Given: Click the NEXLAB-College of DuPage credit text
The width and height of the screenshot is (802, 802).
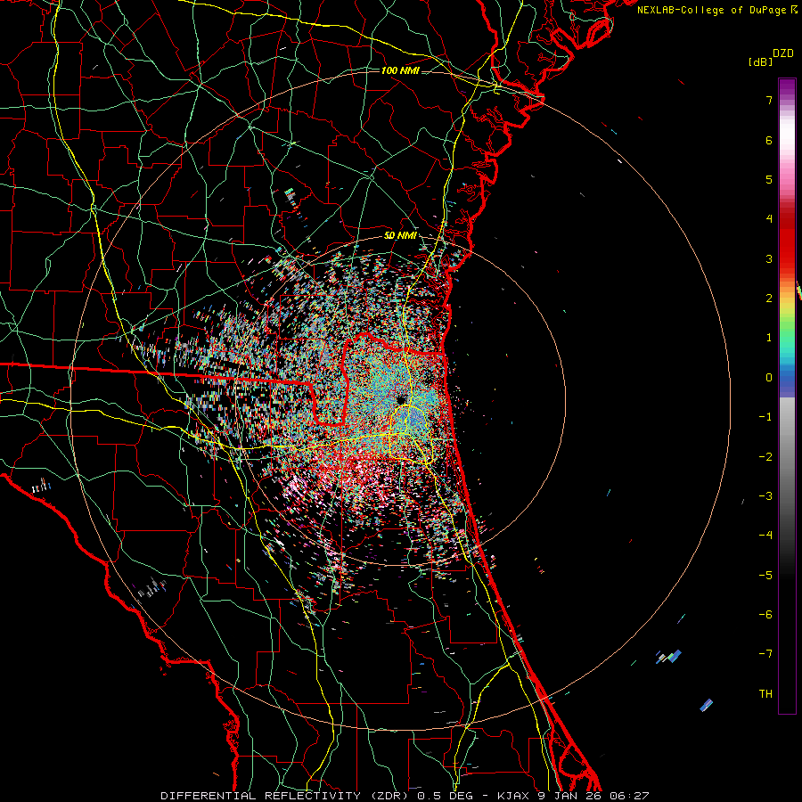Looking at the screenshot, I should point(717,10).
